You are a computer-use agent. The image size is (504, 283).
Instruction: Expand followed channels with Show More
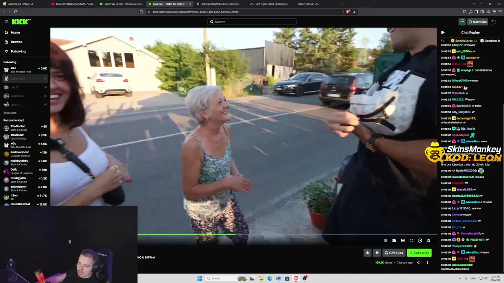tap(10, 113)
